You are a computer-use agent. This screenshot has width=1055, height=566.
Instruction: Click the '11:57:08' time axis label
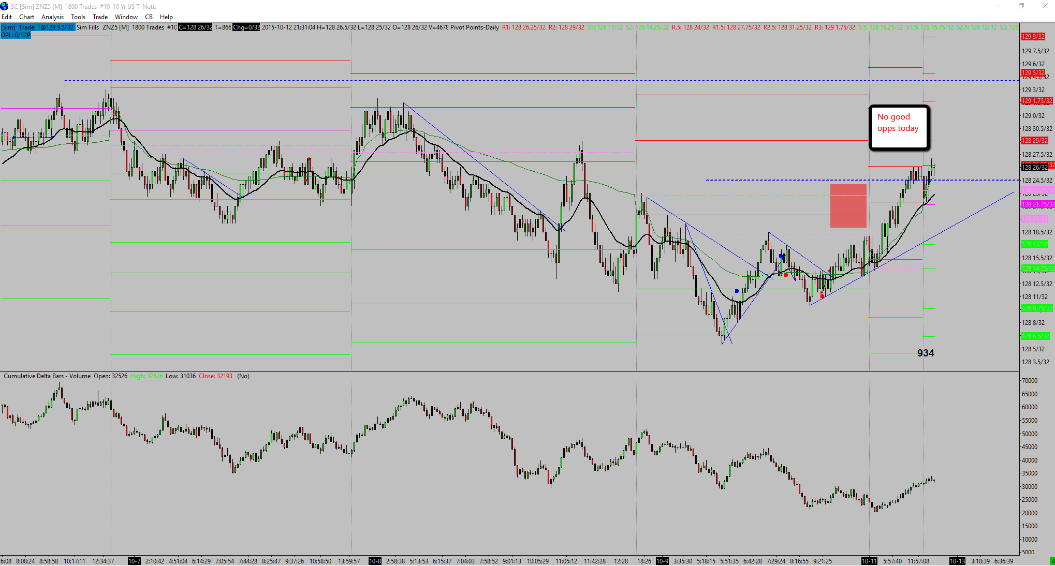(919, 561)
